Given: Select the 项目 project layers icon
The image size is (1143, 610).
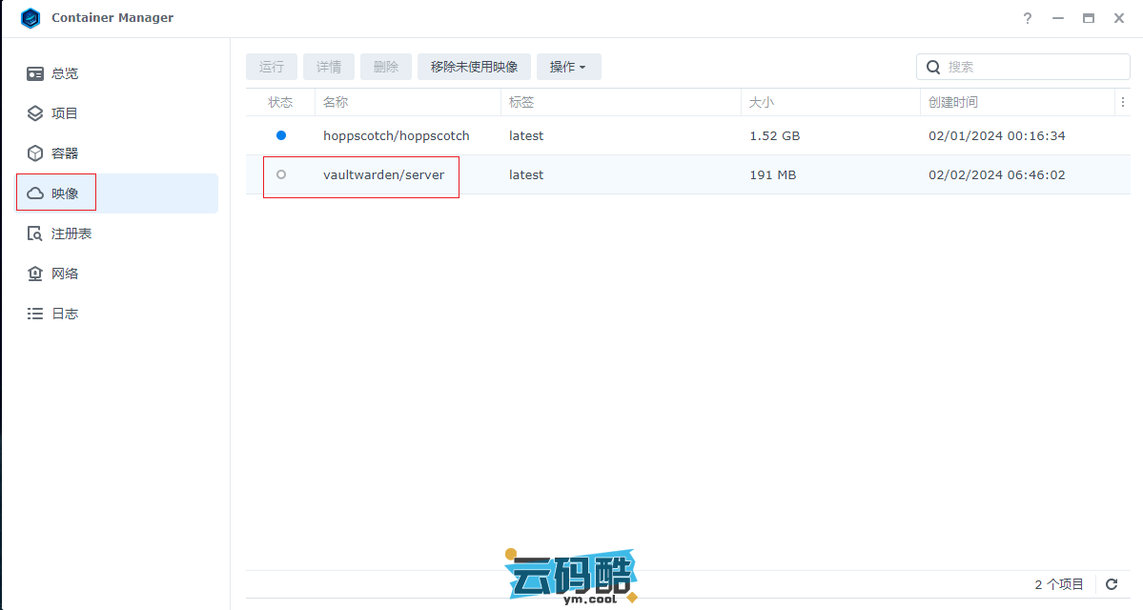Looking at the screenshot, I should coord(35,113).
